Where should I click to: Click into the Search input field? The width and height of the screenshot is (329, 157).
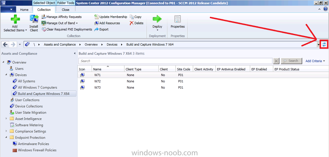tap(175, 61)
